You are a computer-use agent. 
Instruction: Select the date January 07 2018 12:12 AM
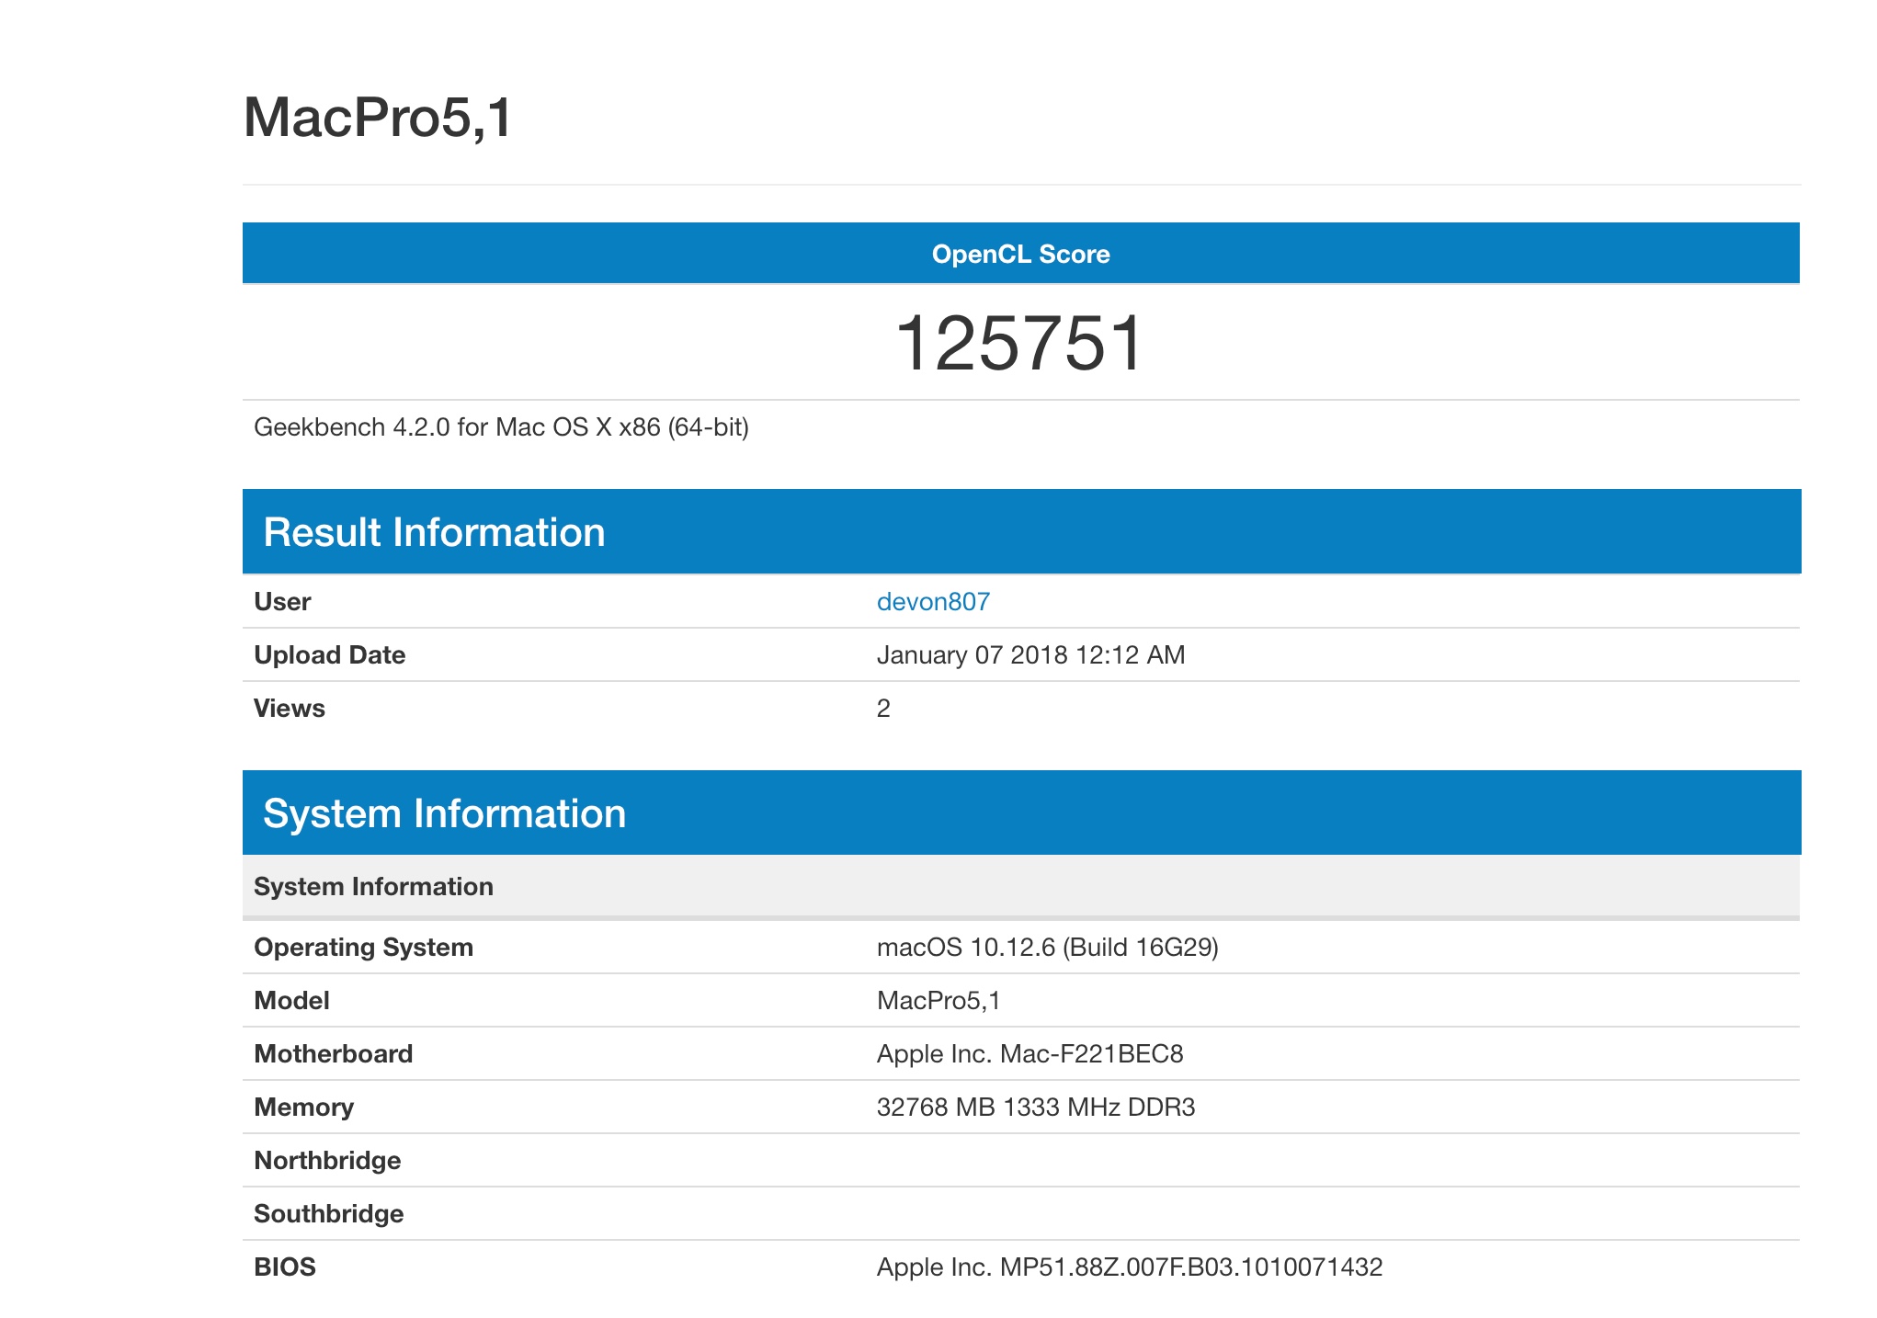tap(1030, 655)
